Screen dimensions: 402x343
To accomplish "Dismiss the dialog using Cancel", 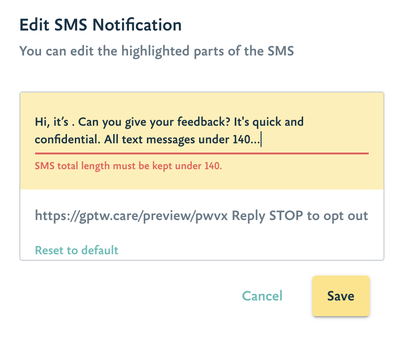I will click(262, 296).
